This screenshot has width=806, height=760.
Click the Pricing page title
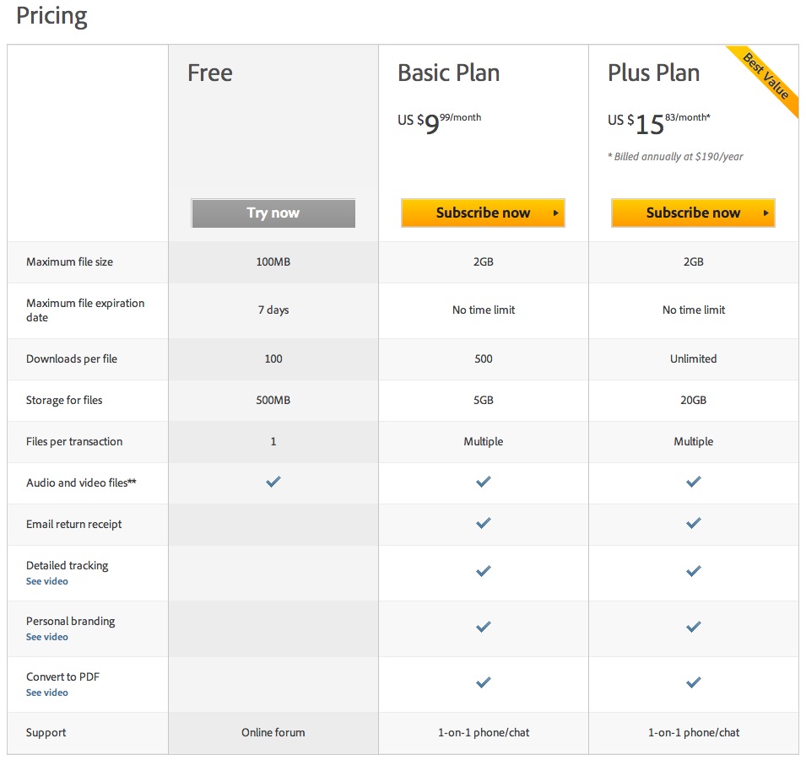tap(51, 15)
